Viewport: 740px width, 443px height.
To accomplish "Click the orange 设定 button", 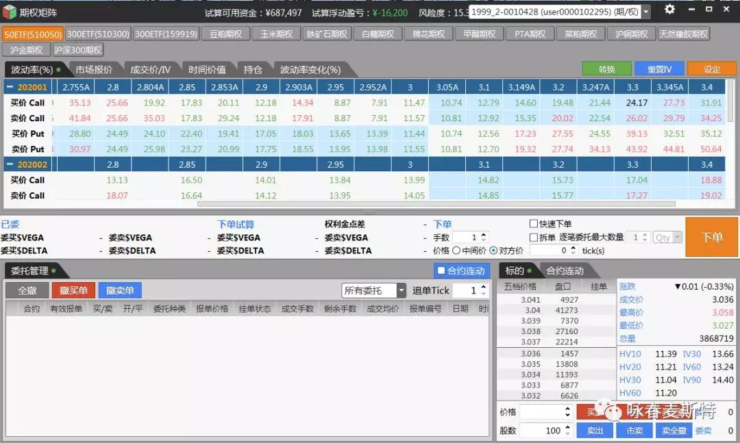I will click(712, 69).
